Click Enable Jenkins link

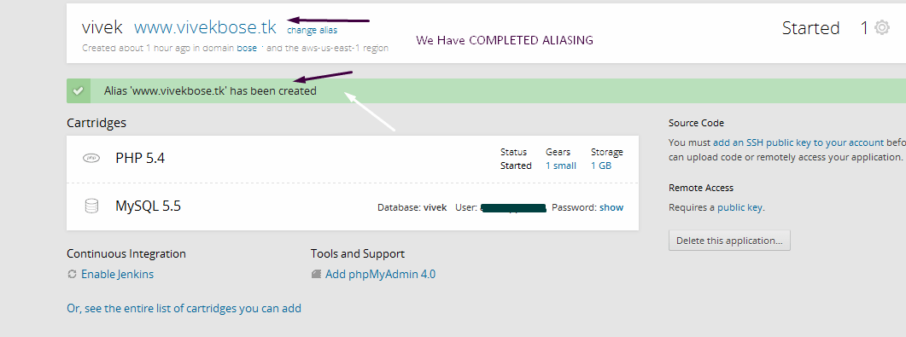click(x=117, y=274)
